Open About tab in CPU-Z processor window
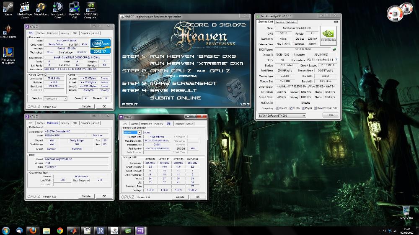This screenshot has width=419, height=235. 96,33
